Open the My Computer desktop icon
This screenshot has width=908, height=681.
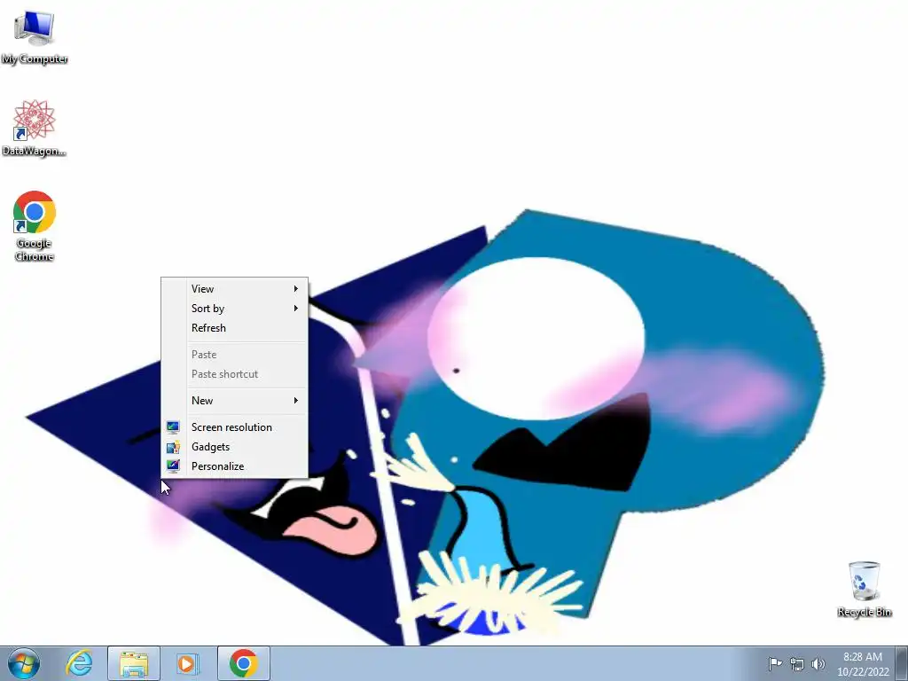point(35,36)
